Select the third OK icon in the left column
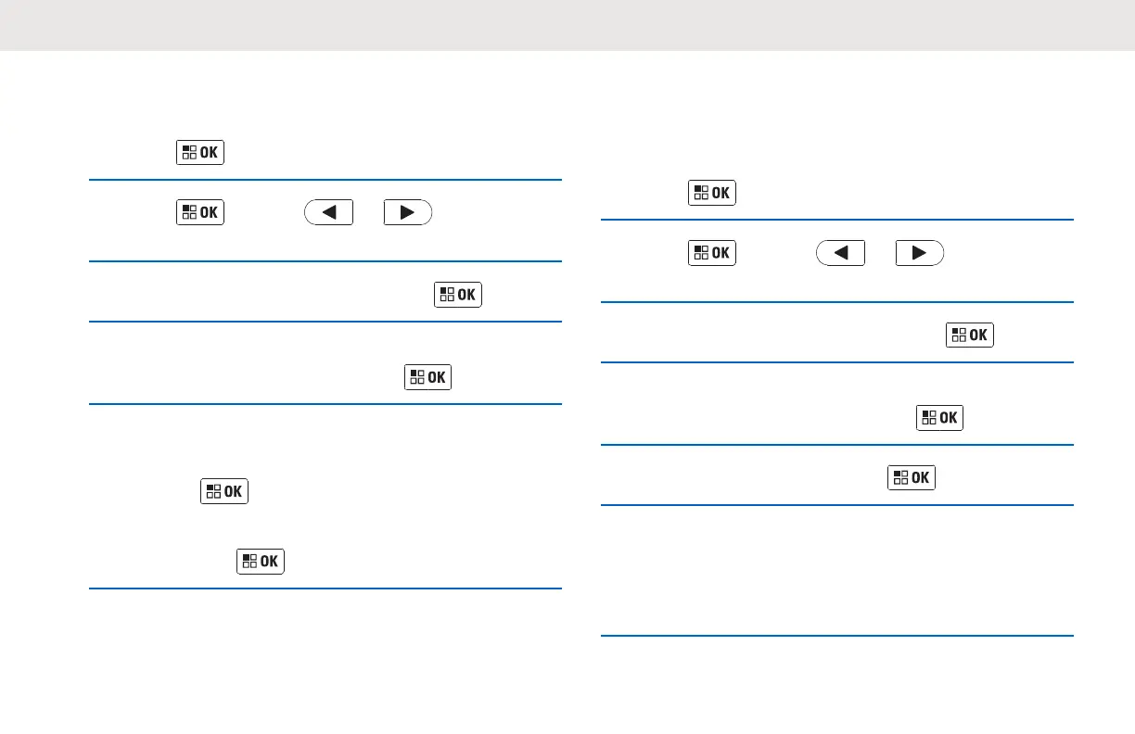Screen dimensions: 1135x734 tap(458, 295)
